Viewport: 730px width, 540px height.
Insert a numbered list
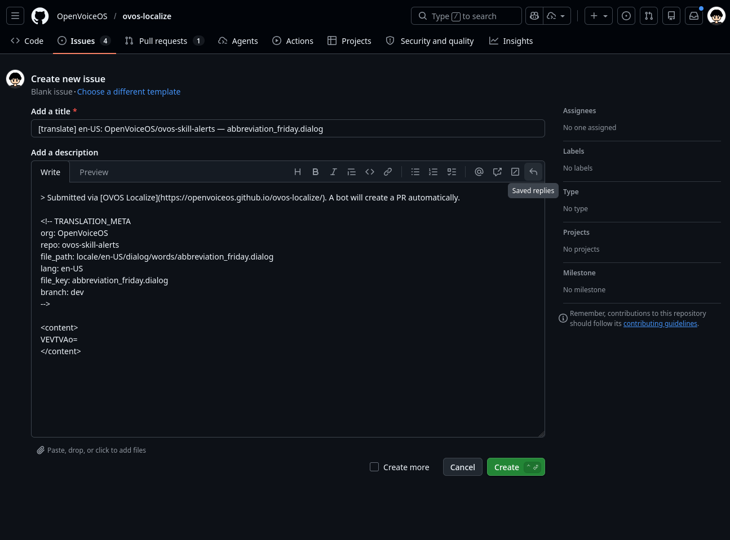pyautogui.click(x=433, y=172)
